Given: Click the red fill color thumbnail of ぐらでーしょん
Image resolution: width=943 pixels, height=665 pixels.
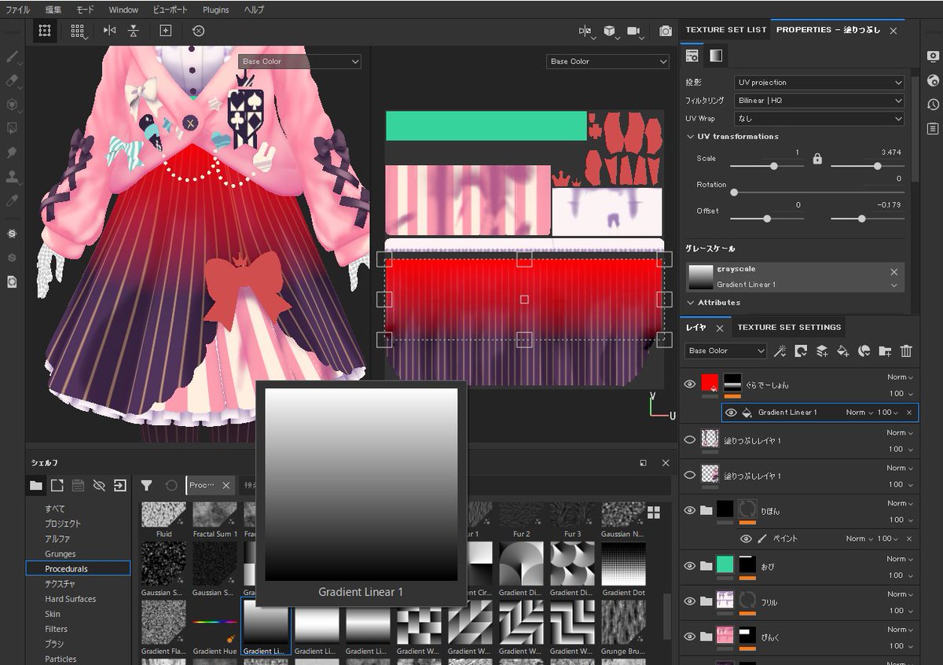Looking at the screenshot, I should pos(710,382).
